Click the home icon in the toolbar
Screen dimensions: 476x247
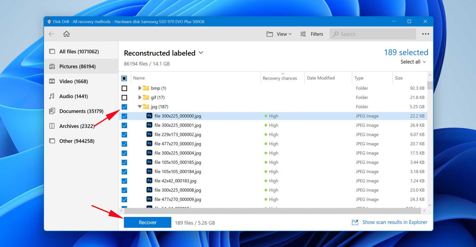click(66, 34)
